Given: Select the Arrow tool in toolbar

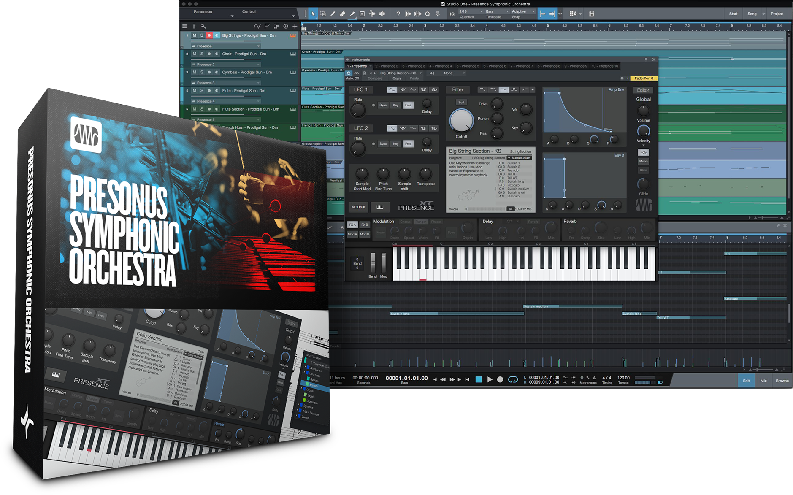Looking at the screenshot, I should click(x=313, y=14).
